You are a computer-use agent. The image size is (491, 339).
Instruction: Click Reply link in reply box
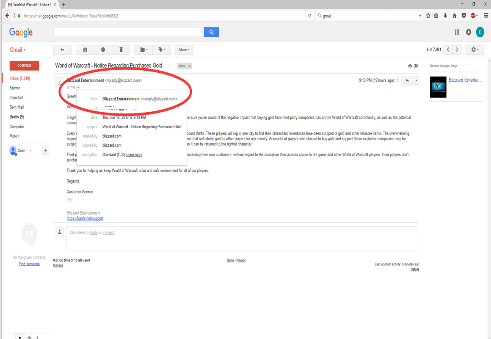pyautogui.click(x=94, y=233)
